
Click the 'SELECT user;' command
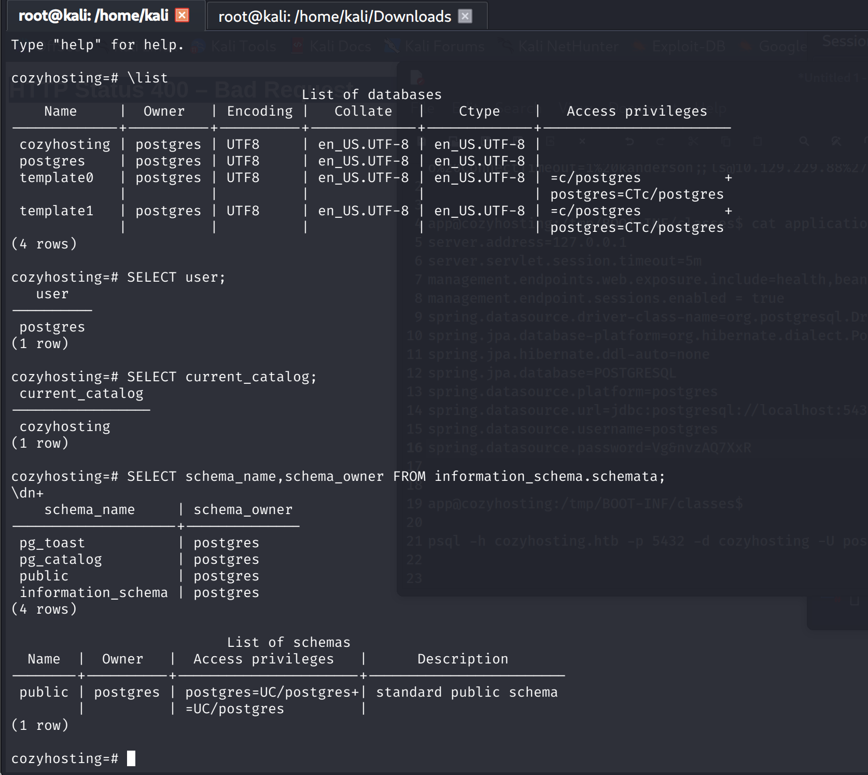(176, 277)
